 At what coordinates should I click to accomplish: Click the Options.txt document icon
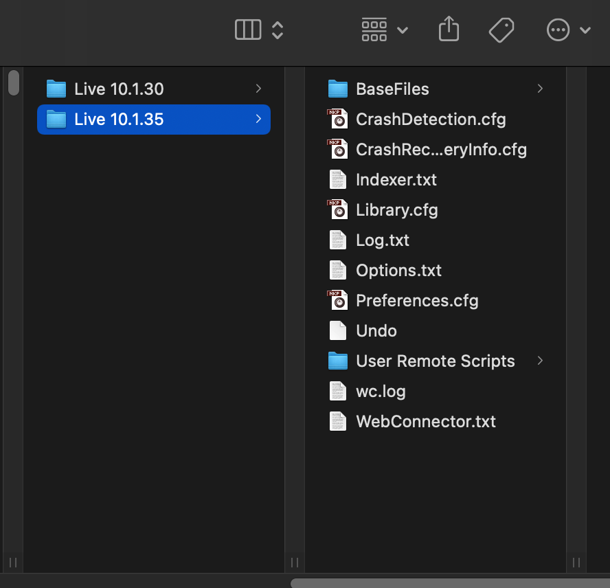coord(338,271)
